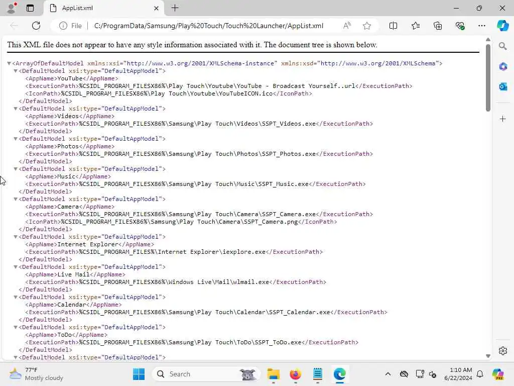
Task: Refresh the page
Action: tap(36, 26)
